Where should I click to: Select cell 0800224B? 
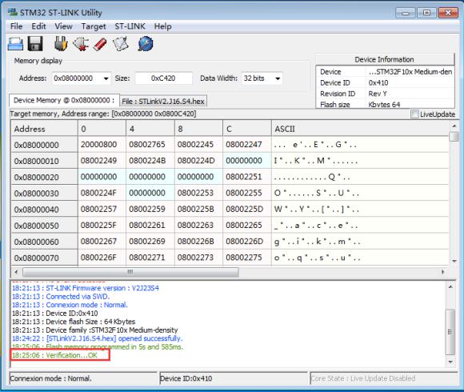click(150, 161)
